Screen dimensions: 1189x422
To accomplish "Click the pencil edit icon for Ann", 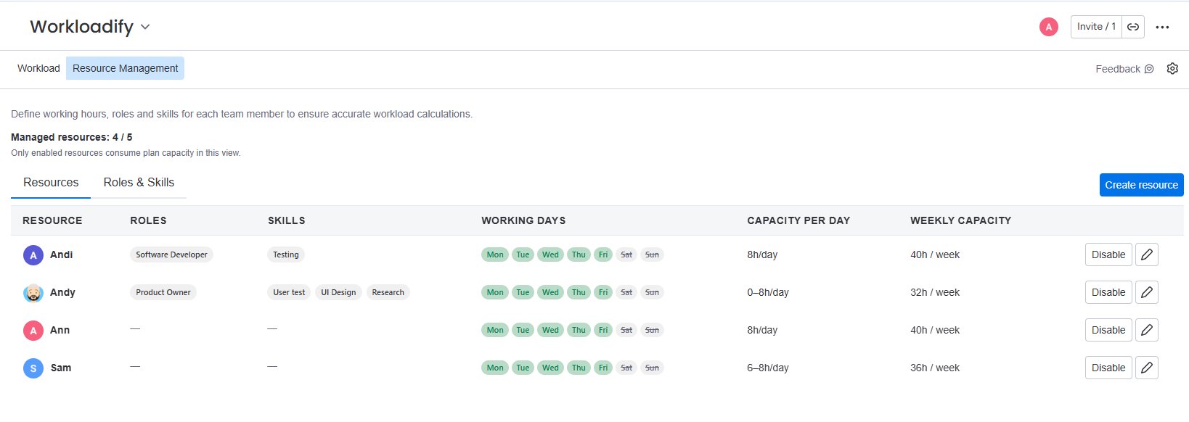I will click(1147, 330).
